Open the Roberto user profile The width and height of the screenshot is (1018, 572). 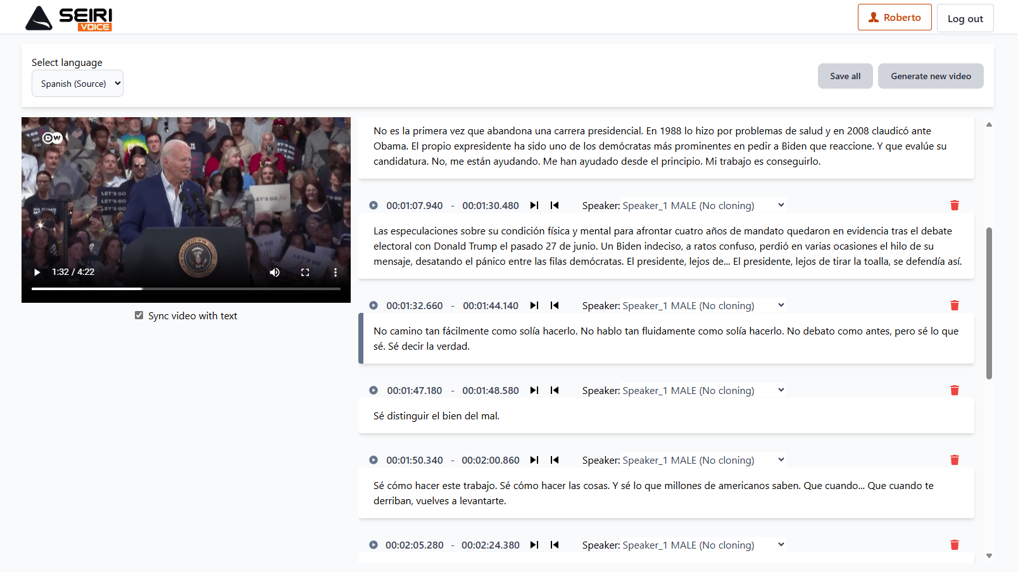(894, 18)
